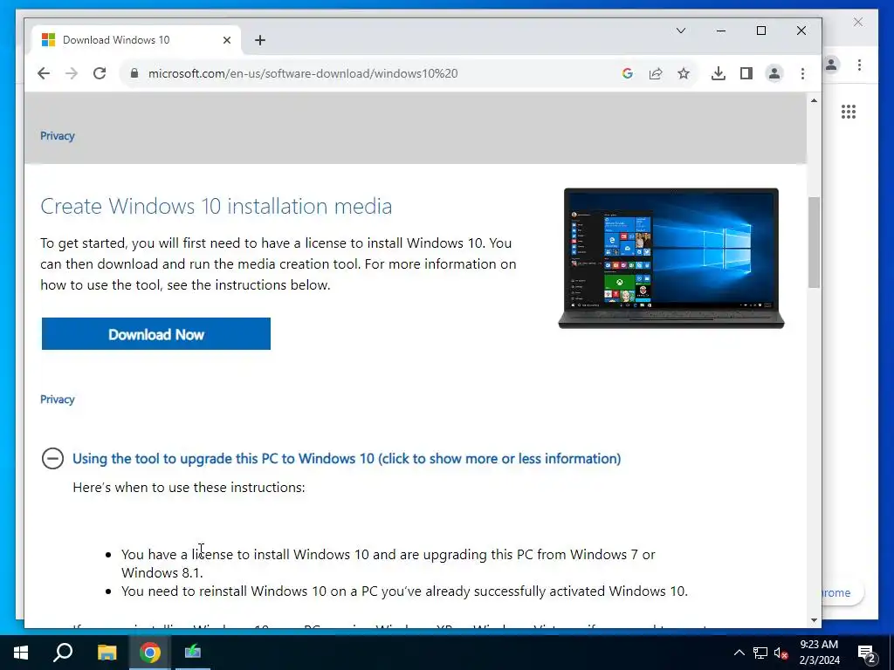
Task: Open Google apps grid in background window
Action: pyautogui.click(x=849, y=112)
